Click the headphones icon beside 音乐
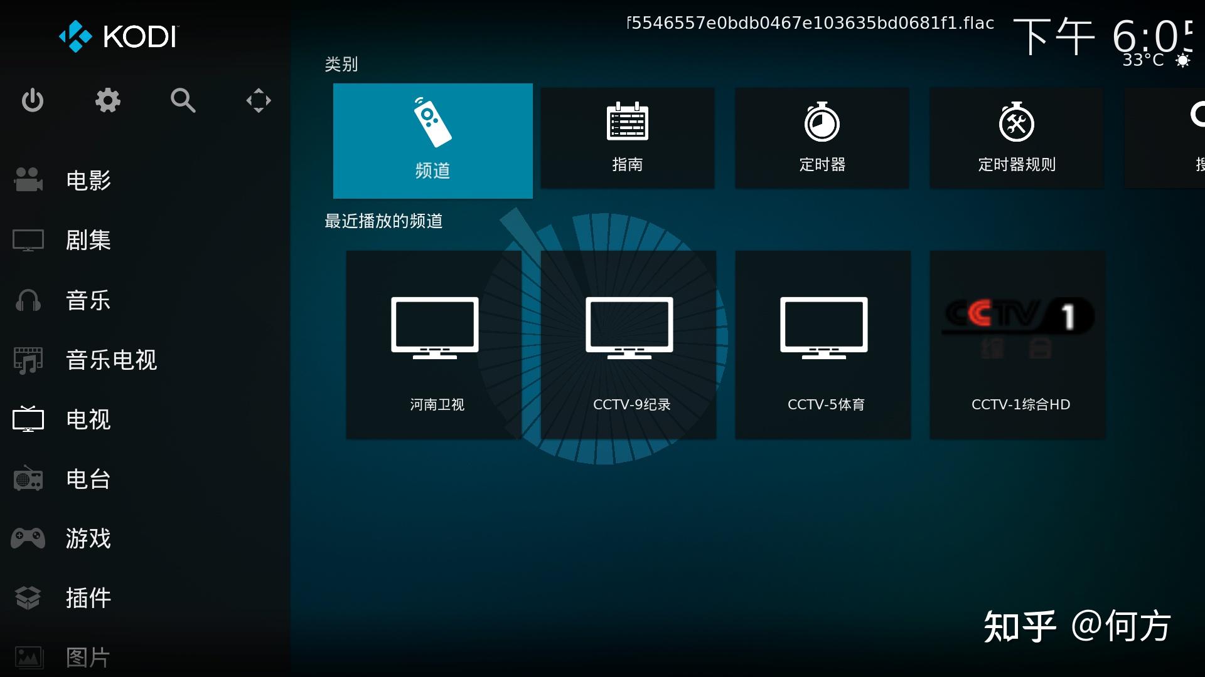This screenshot has width=1205, height=677. tap(28, 300)
